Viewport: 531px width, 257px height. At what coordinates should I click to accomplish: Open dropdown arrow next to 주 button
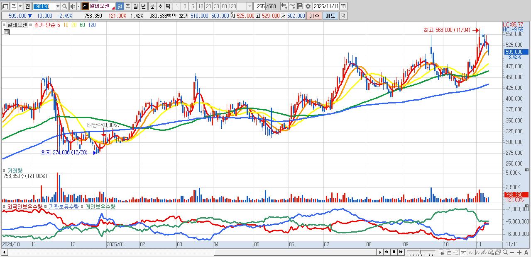pos(20,6)
